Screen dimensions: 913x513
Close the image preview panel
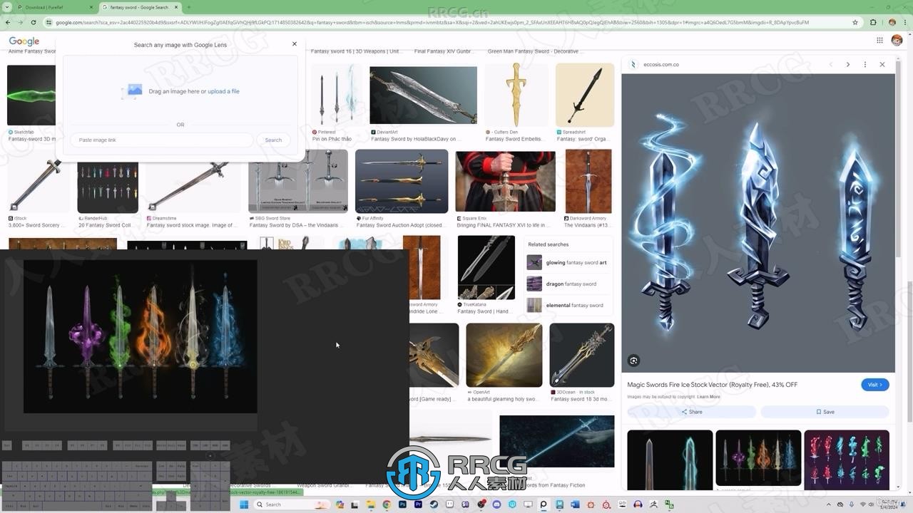coord(882,64)
